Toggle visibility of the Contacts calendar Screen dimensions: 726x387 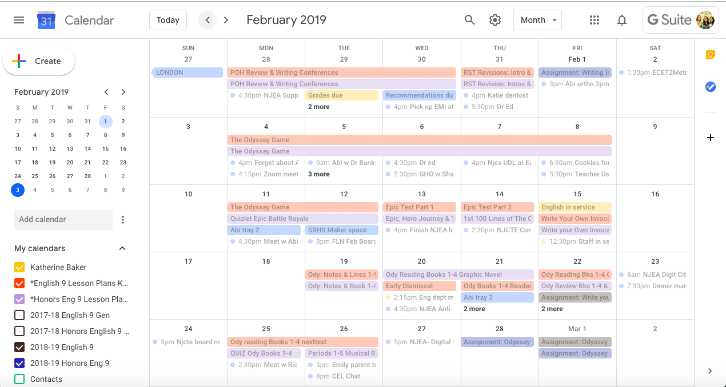(19, 378)
